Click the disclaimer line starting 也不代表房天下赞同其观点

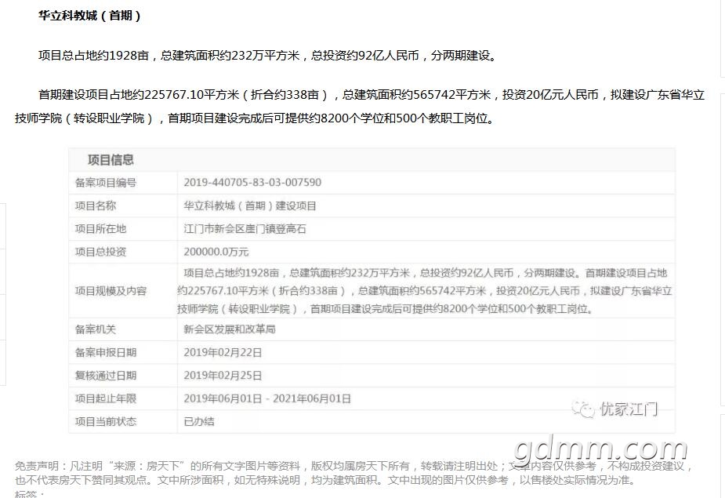pos(325,481)
